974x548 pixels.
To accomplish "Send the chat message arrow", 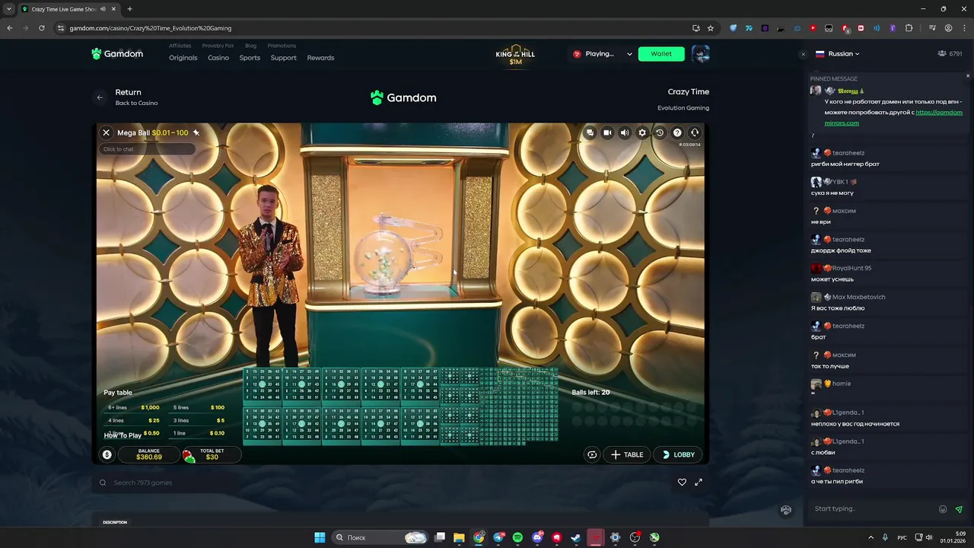I will coord(959,509).
